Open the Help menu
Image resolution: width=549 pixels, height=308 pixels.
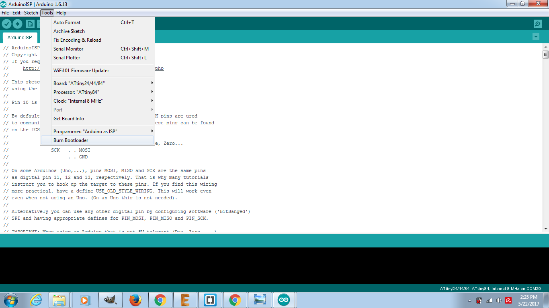[61, 13]
